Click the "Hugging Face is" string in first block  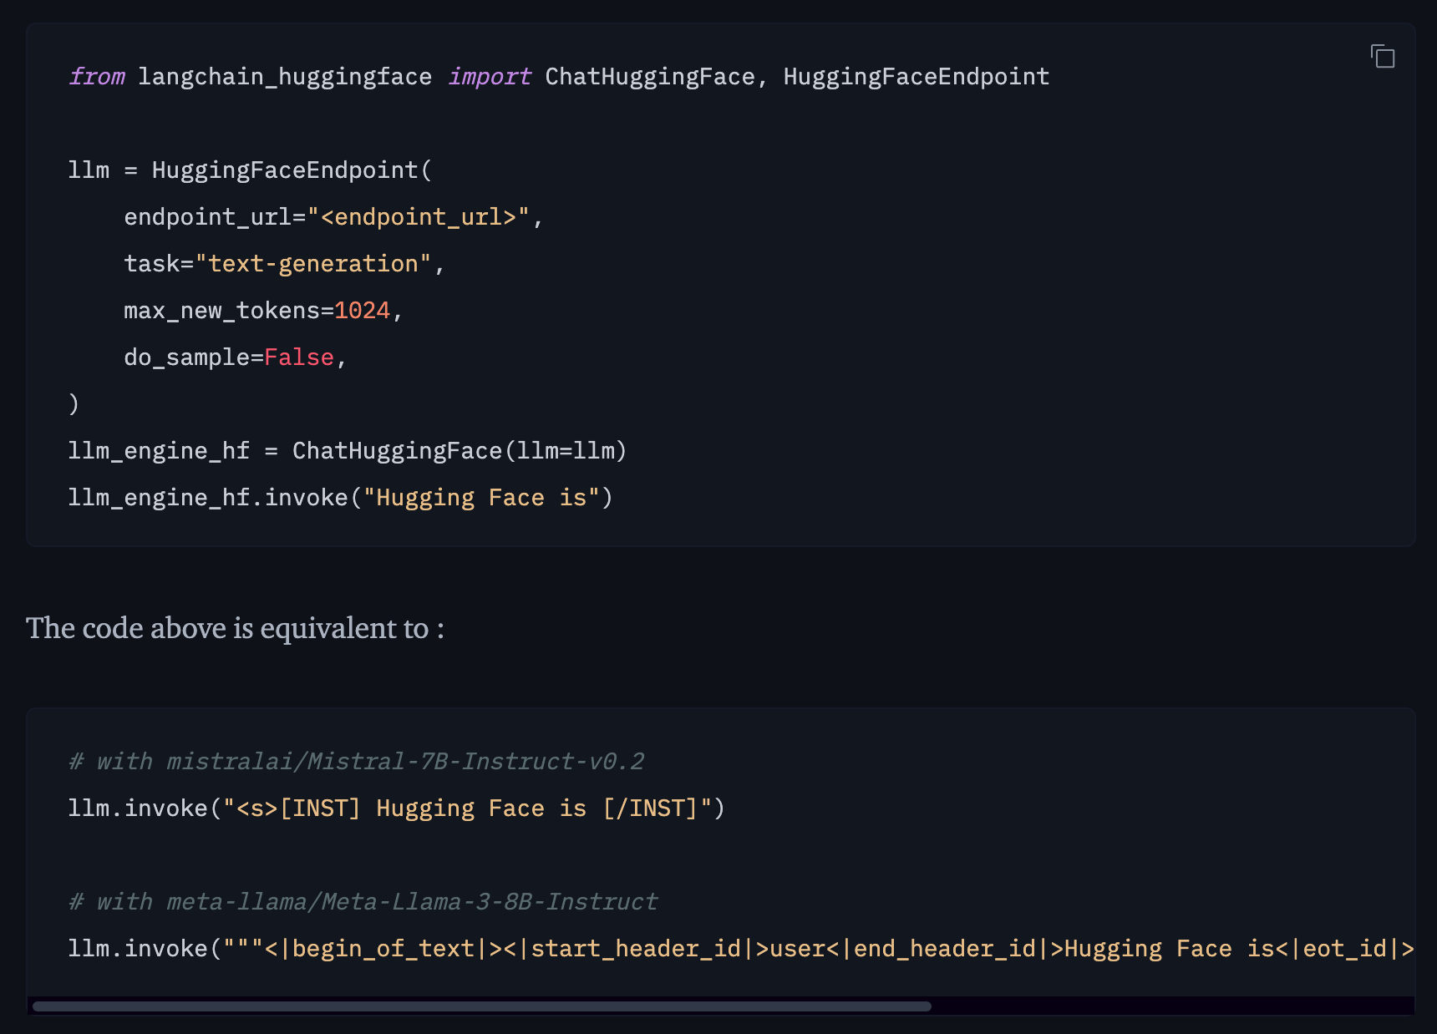481,498
